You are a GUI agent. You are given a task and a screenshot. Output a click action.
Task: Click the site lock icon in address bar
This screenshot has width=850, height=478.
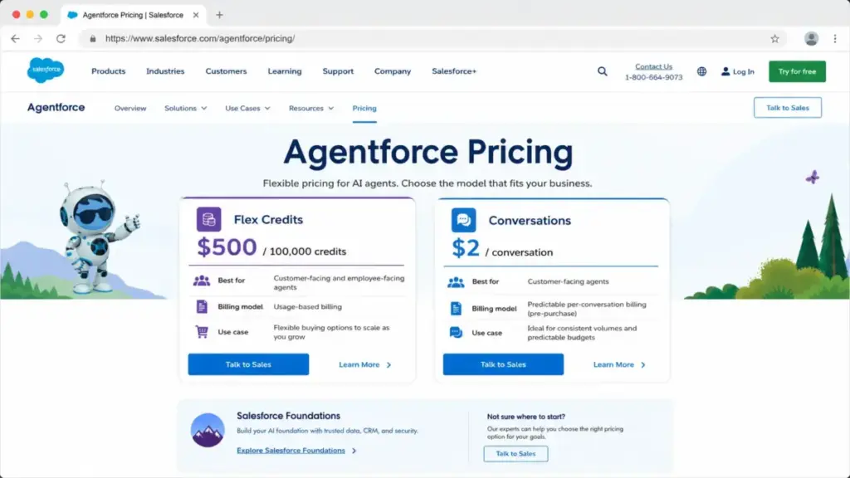(x=93, y=38)
